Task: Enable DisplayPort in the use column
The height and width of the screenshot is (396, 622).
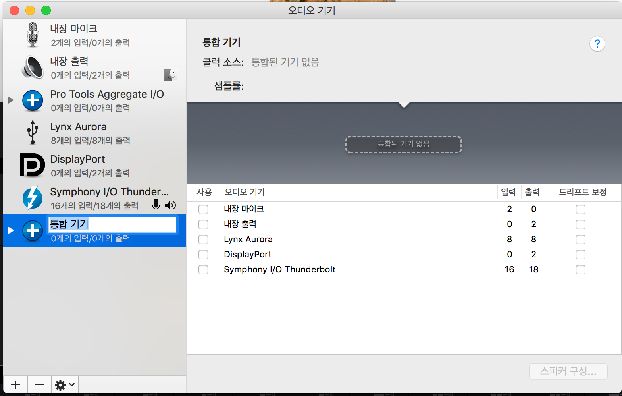Action: click(203, 255)
